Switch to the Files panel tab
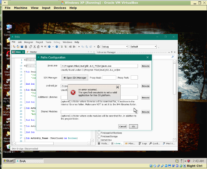The image size is (207, 169). (x=130, y=143)
